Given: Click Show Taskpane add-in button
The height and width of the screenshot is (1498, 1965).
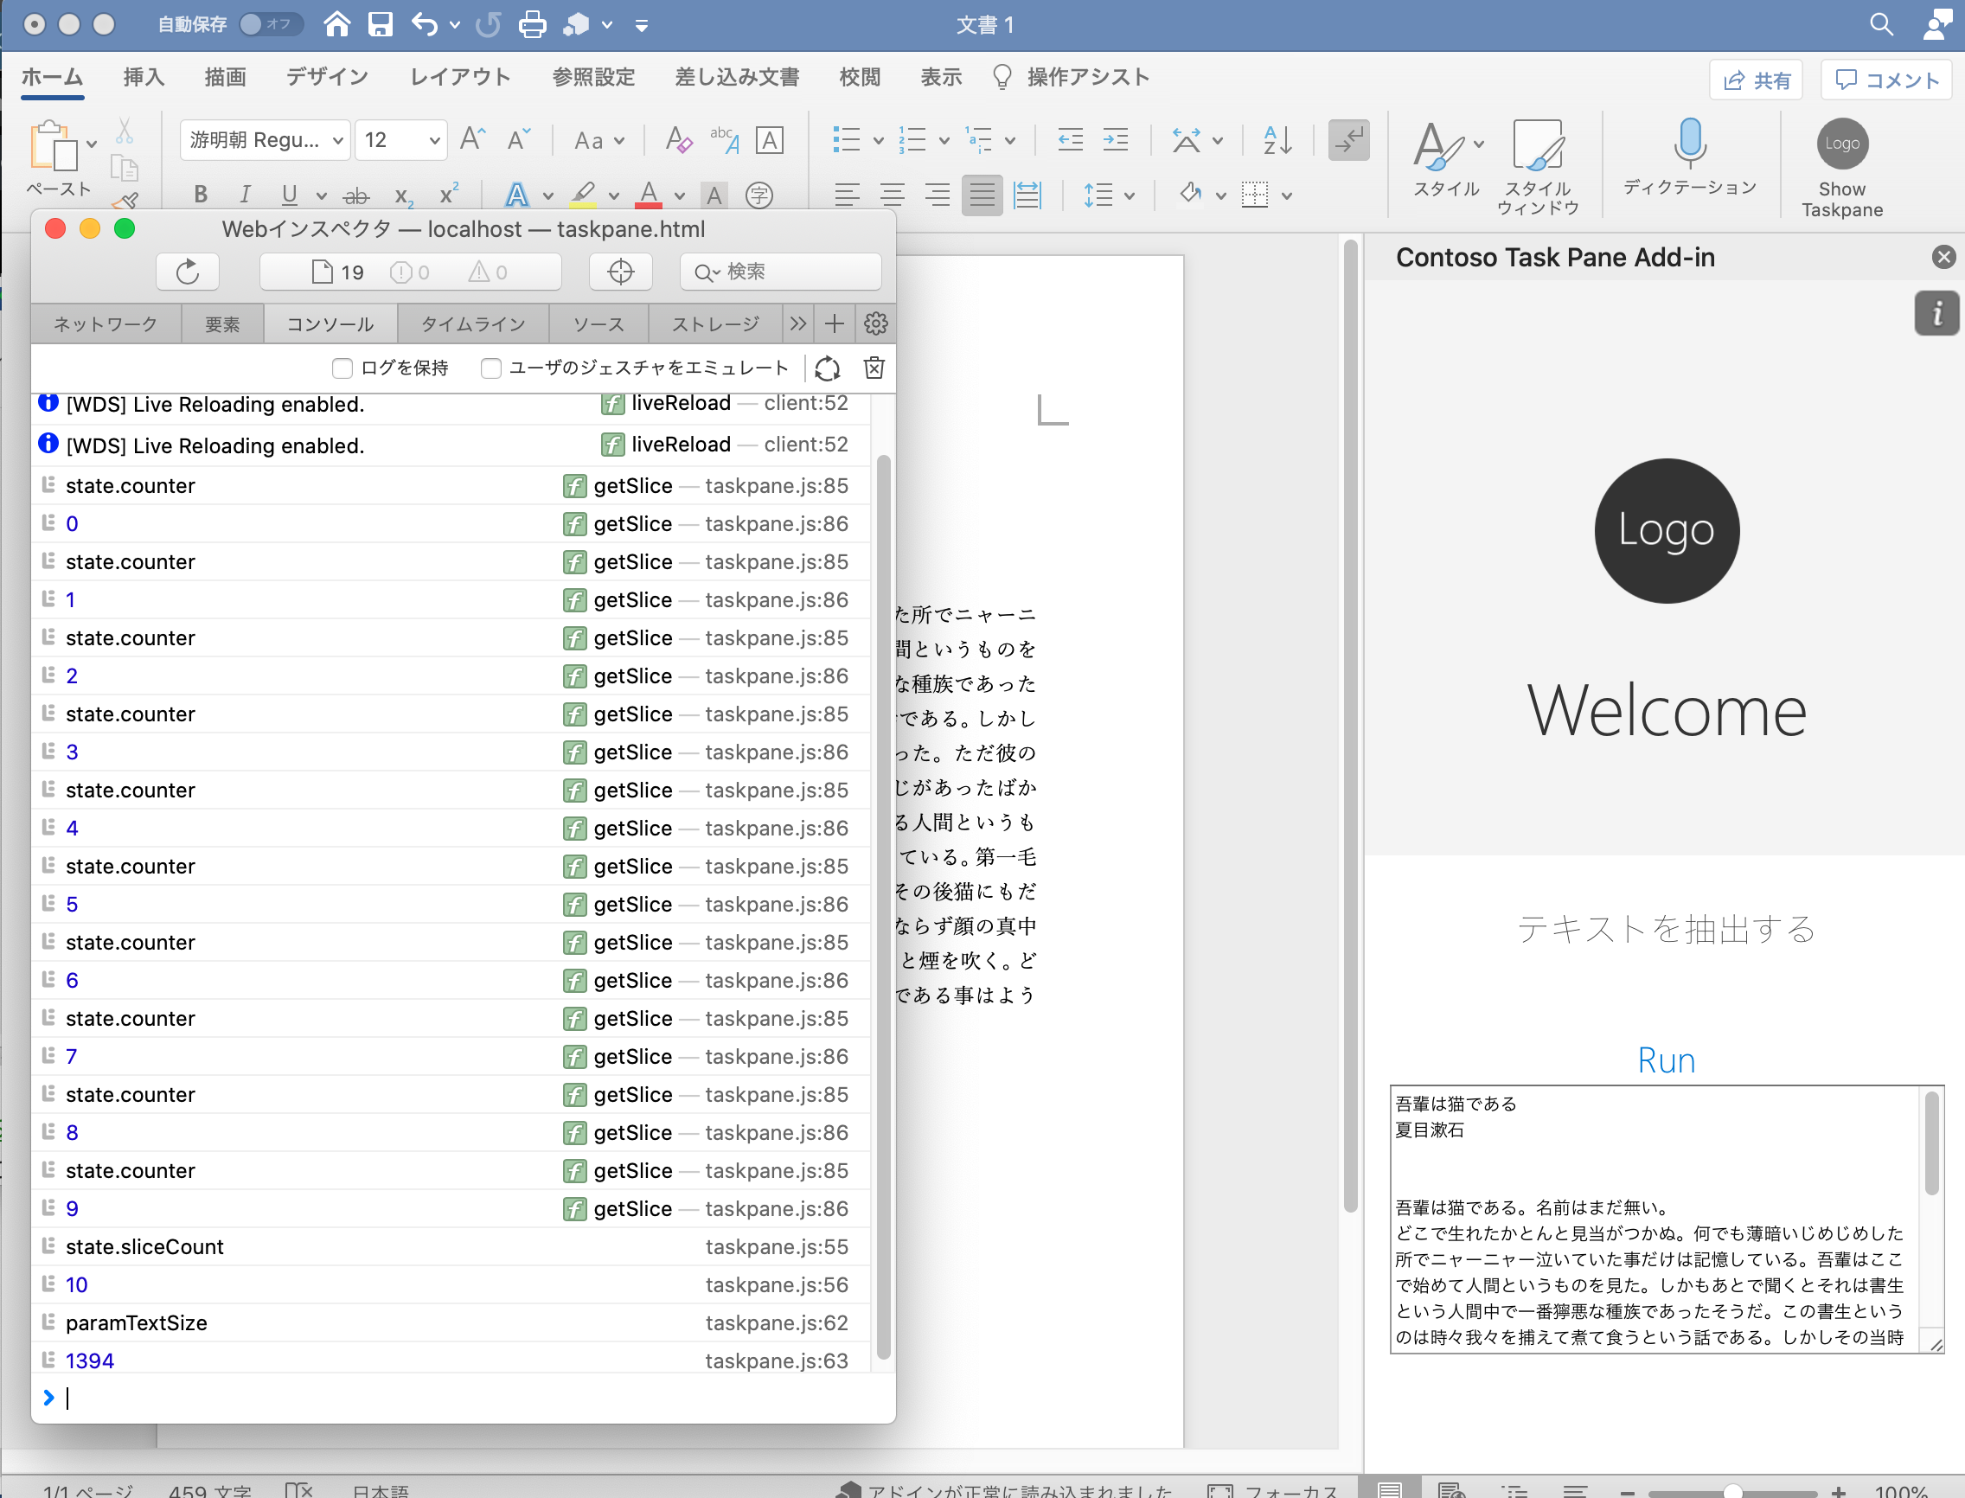Looking at the screenshot, I should click(x=1842, y=168).
